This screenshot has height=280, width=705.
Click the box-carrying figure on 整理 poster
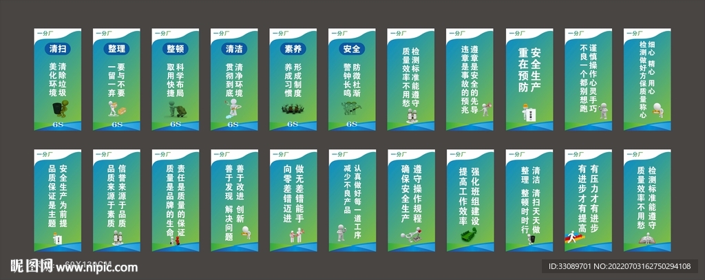pos(116,108)
